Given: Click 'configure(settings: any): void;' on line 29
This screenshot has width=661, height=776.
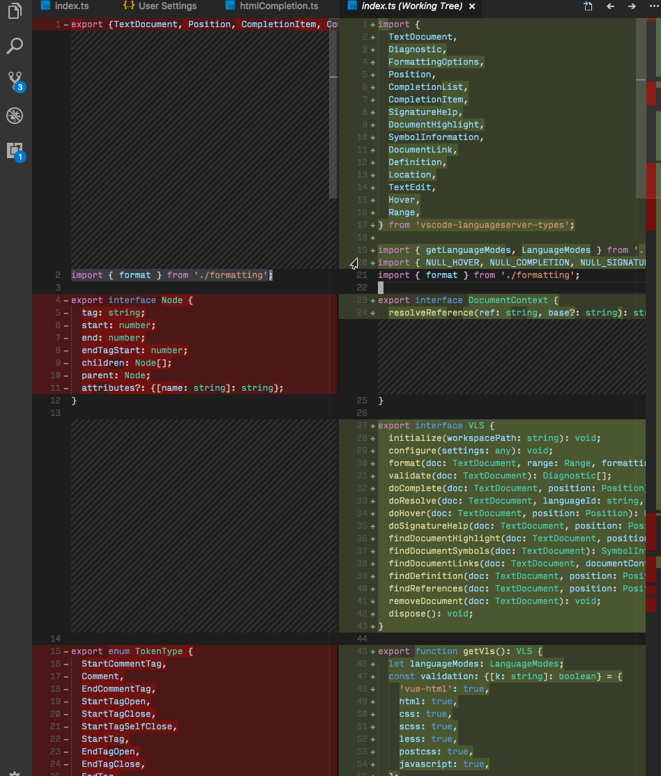Looking at the screenshot, I should point(471,451).
